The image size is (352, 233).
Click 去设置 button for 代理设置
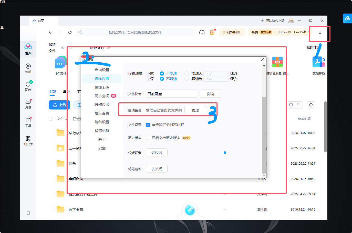[x=157, y=153]
